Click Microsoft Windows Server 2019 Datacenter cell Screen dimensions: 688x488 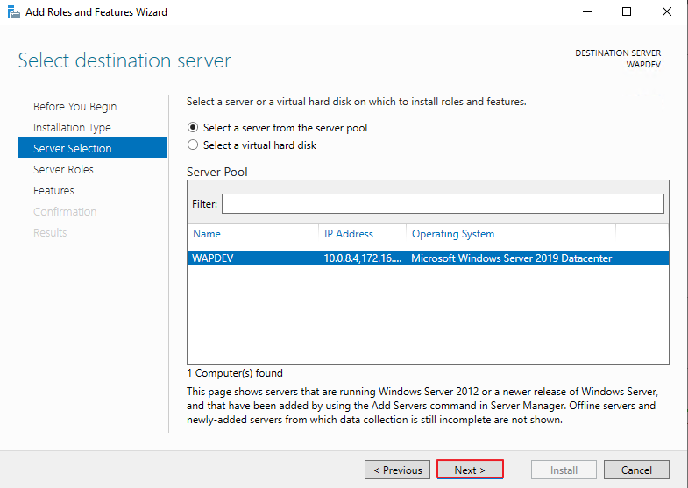click(511, 258)
